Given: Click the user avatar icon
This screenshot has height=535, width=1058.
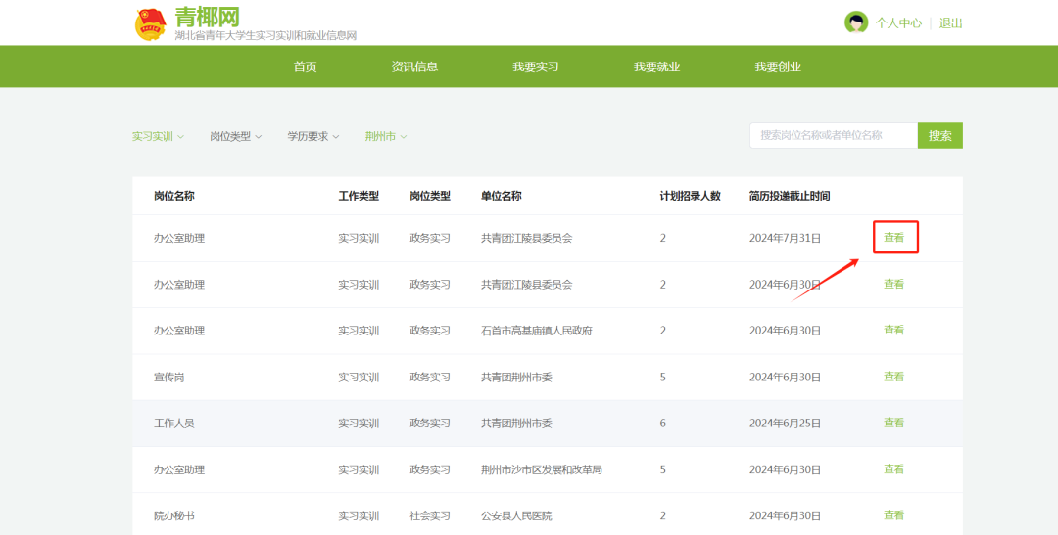Looking at the screenshot, I should (855, 22).
